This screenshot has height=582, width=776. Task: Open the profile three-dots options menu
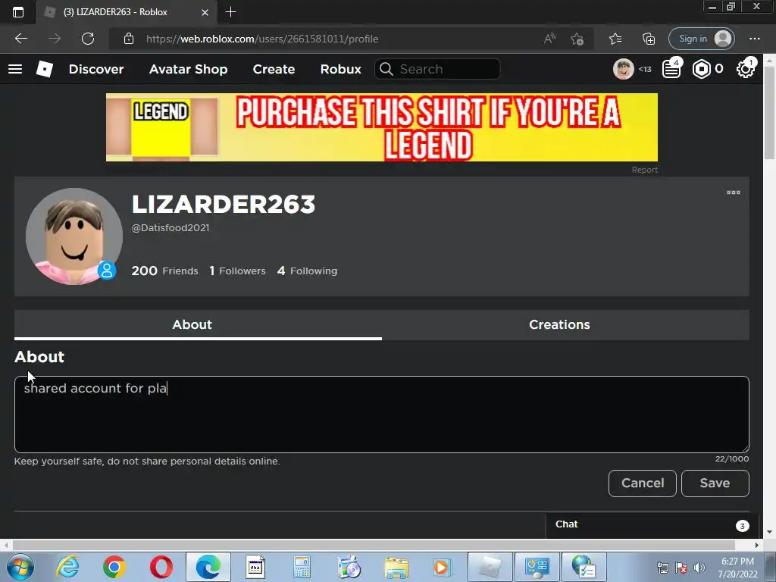(x=734, y=192)
